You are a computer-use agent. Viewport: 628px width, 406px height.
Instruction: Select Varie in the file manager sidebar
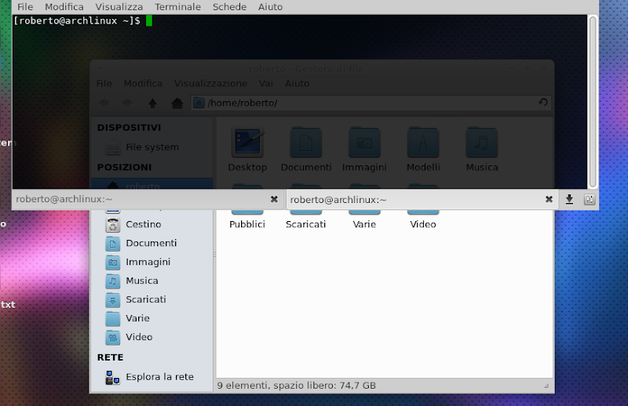tap(152, 318)
